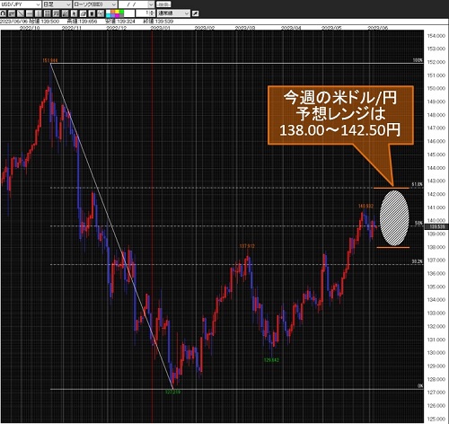This screenshot has width=449, height=424.
Task: Click the 133.000 price axis label
Action: tap(436, 313)
